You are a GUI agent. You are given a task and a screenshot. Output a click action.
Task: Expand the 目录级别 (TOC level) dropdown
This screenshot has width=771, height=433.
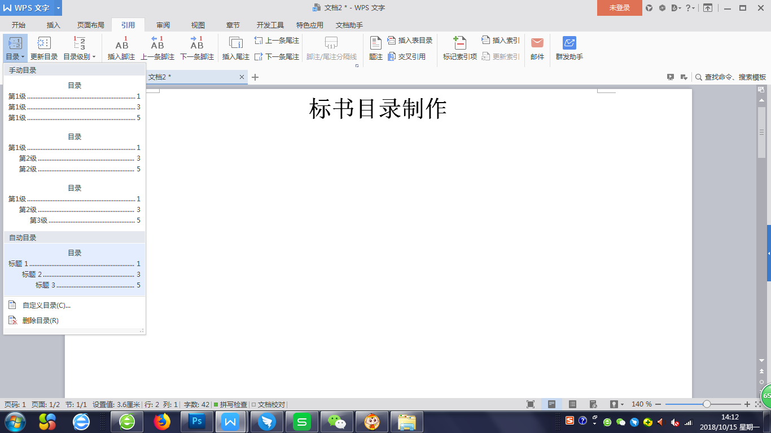[94, 56]
